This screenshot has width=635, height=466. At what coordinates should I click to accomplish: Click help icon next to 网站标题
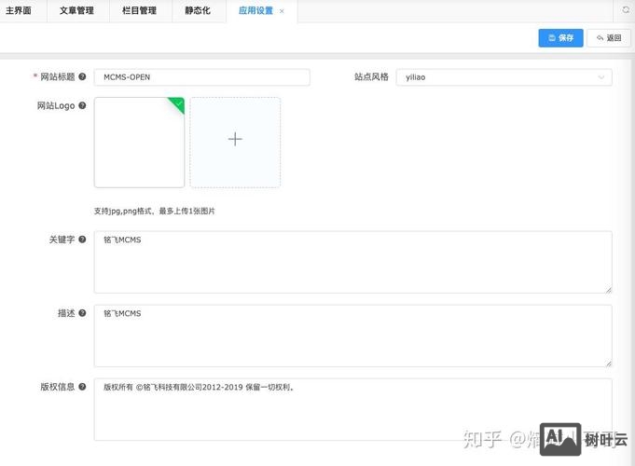tap(82, 76)
